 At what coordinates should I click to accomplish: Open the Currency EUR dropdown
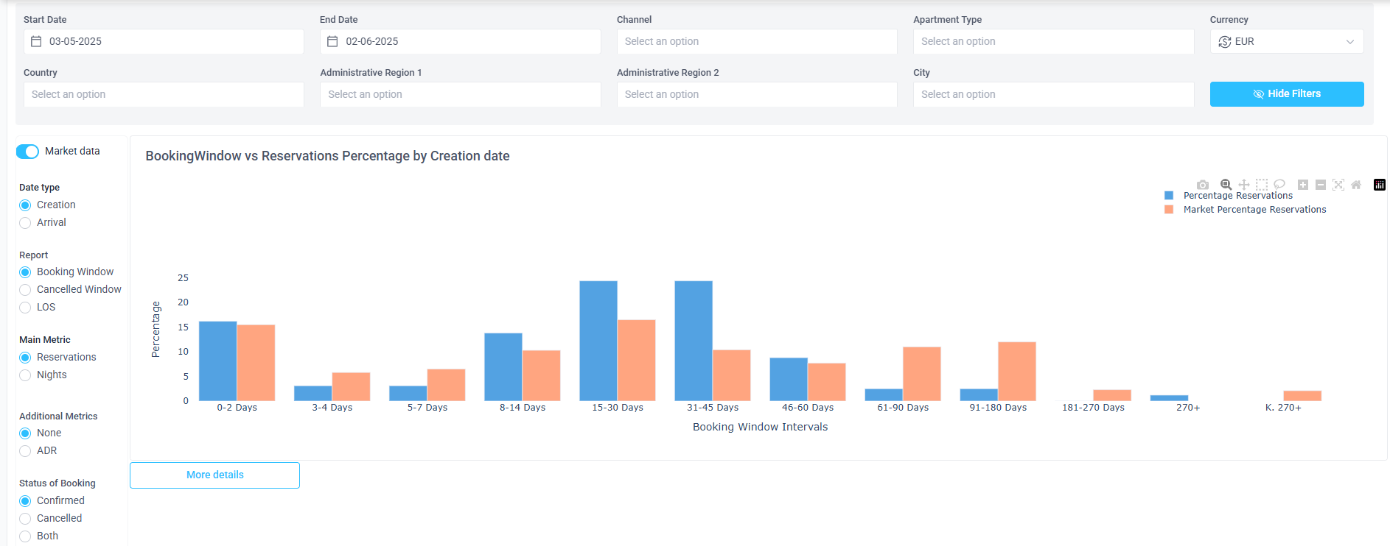coord(1287,42)
